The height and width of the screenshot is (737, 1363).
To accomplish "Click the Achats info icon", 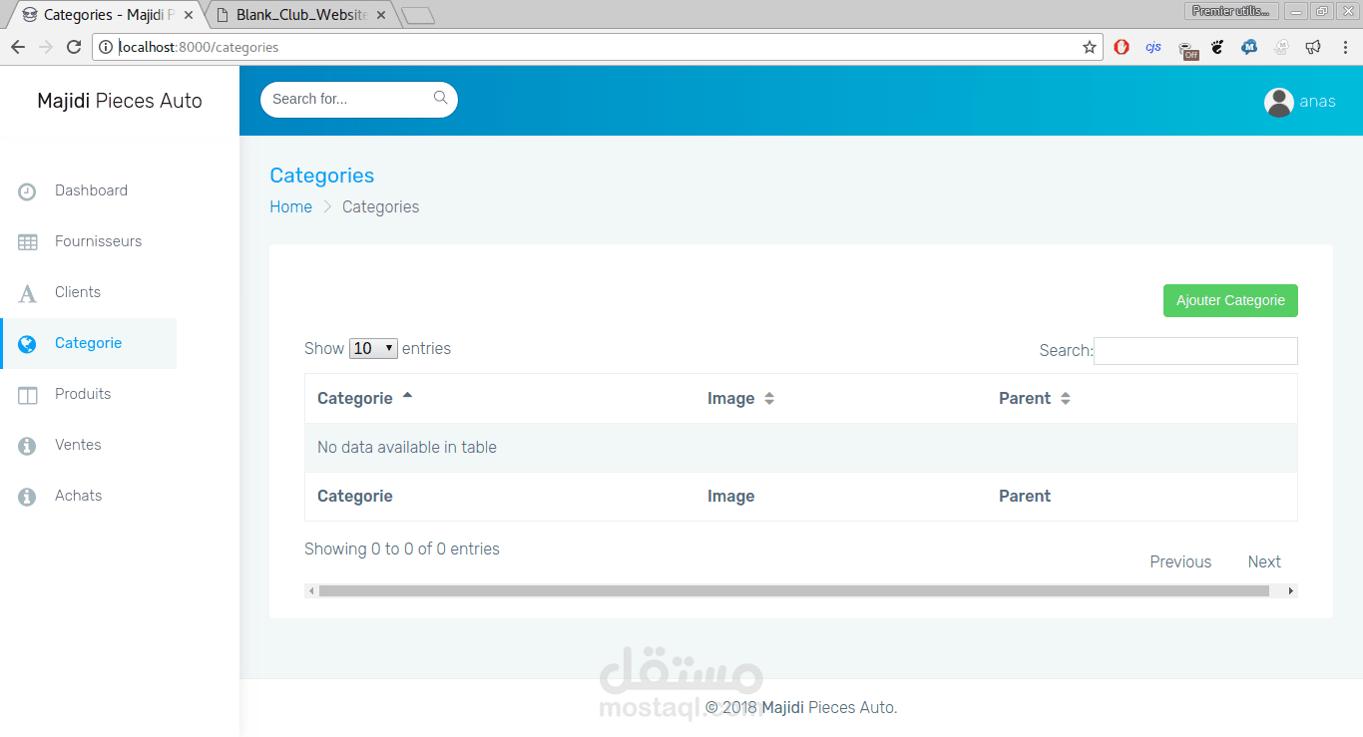I will [x=27, y=497].
